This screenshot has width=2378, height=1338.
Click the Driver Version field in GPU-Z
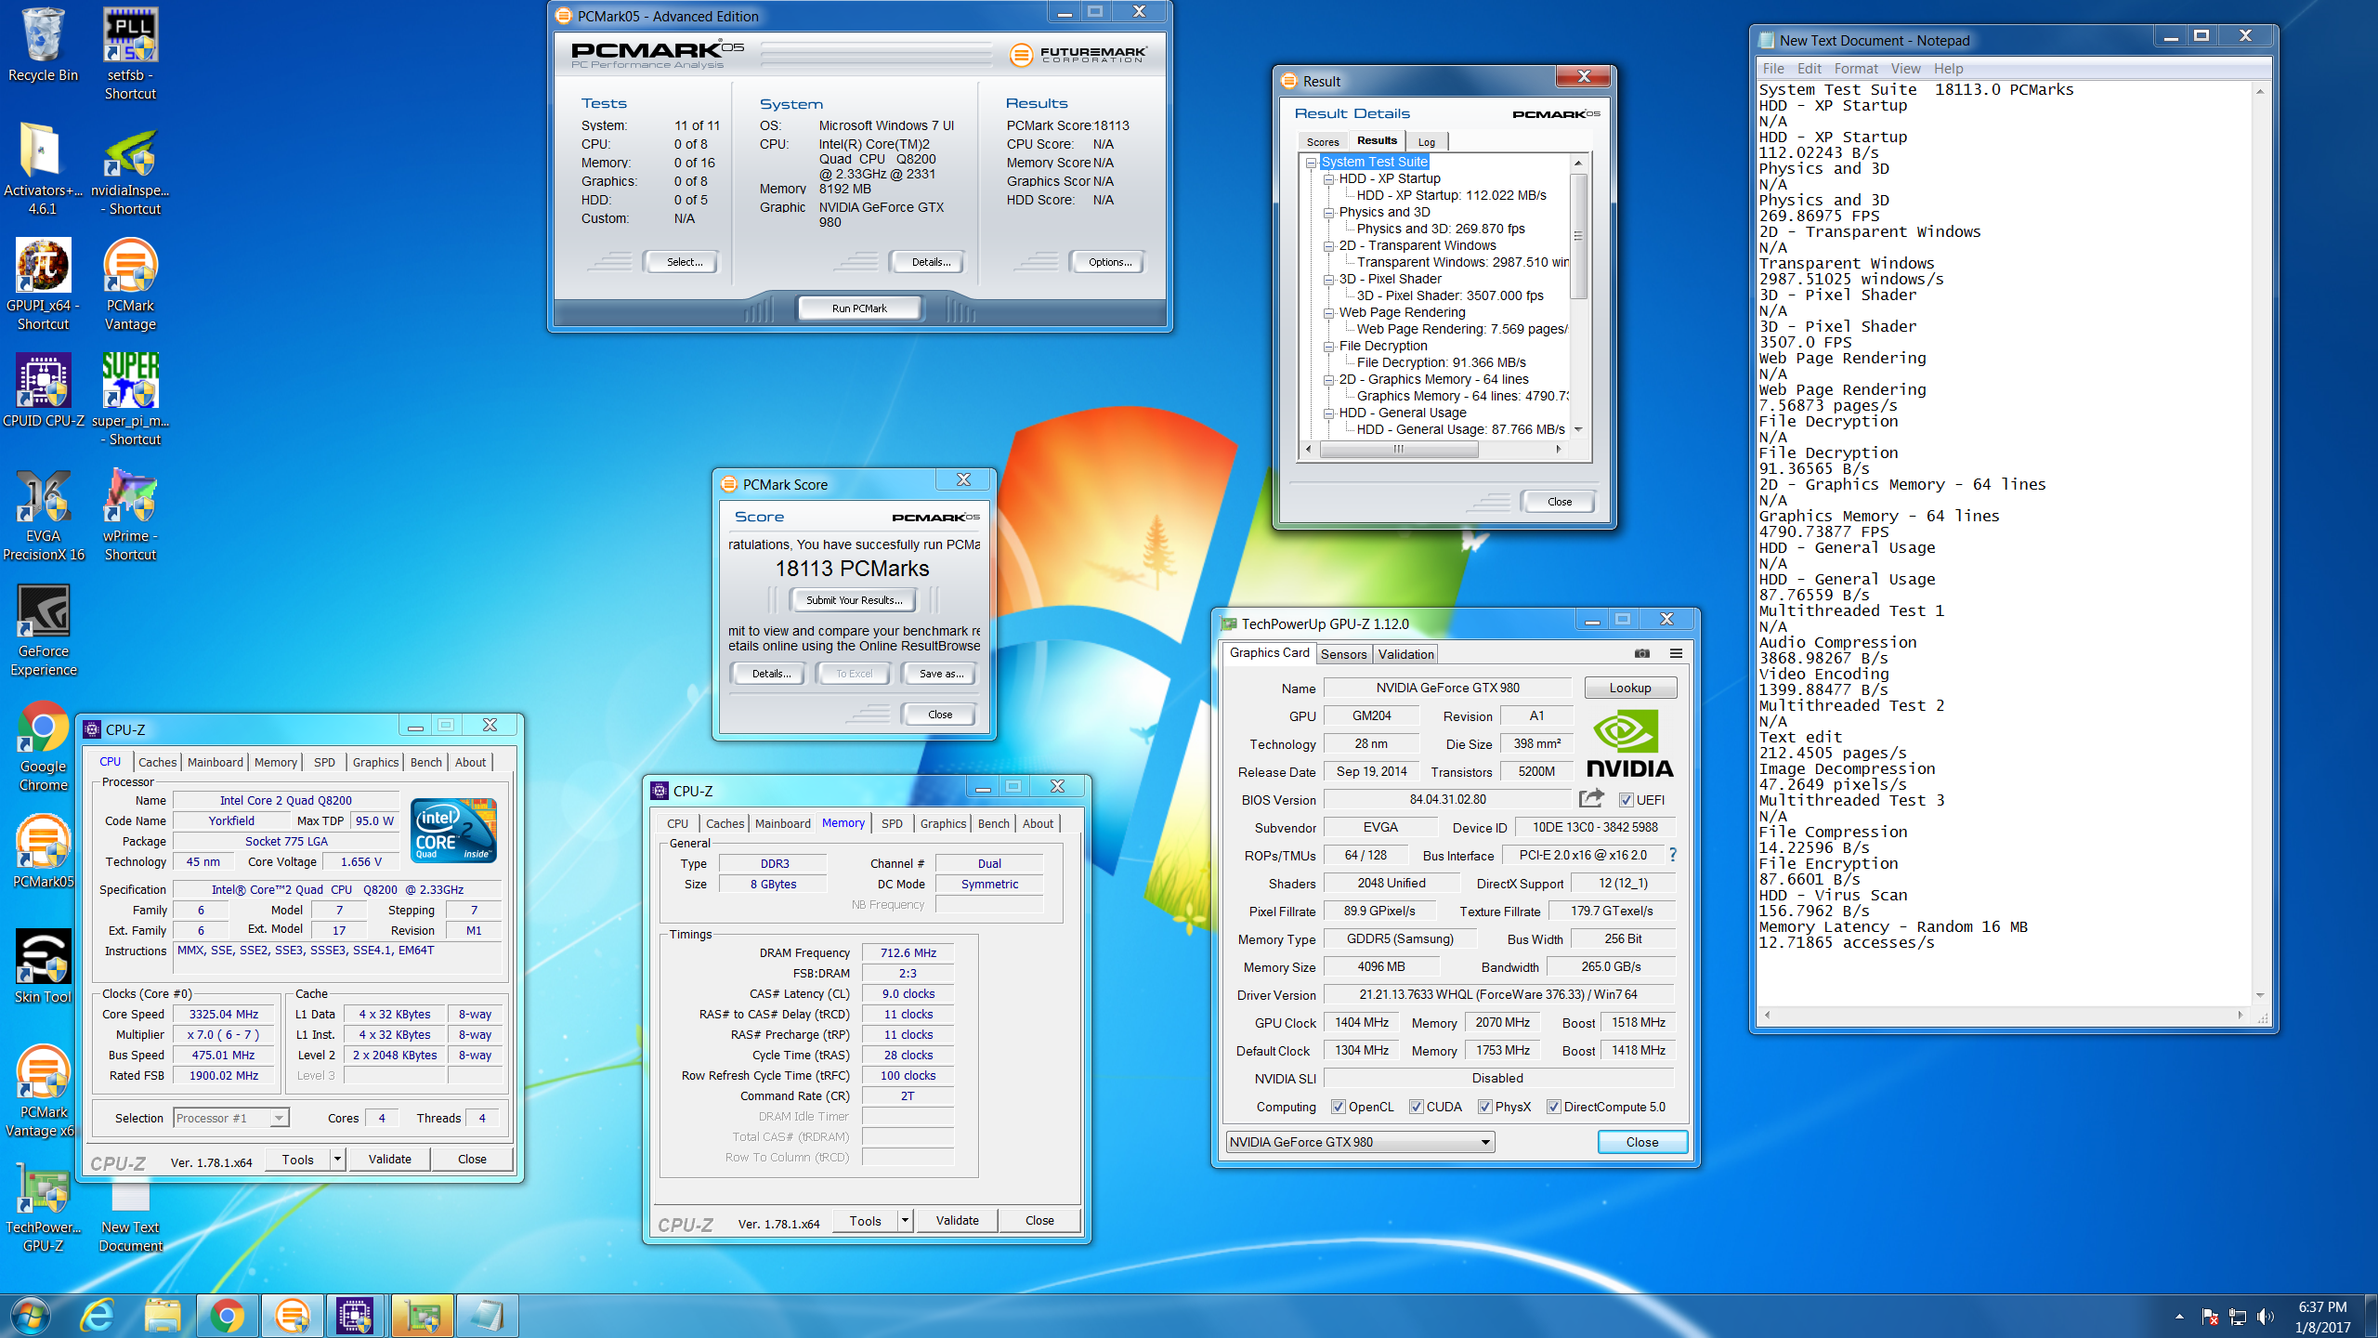tap(1498, 994)
